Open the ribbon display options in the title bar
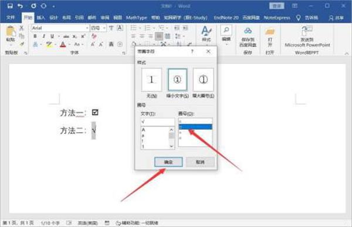Viewport: 352px width, 227px height. coord(295,6)
